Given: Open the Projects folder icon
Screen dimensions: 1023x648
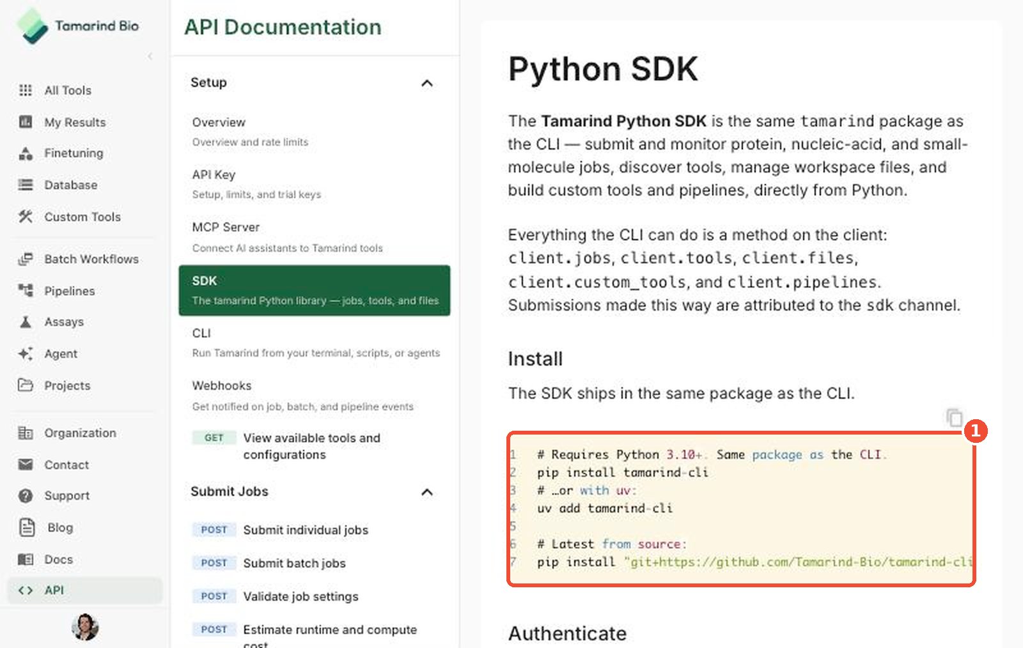Looking at the screenshot, I should click(26, 385).
